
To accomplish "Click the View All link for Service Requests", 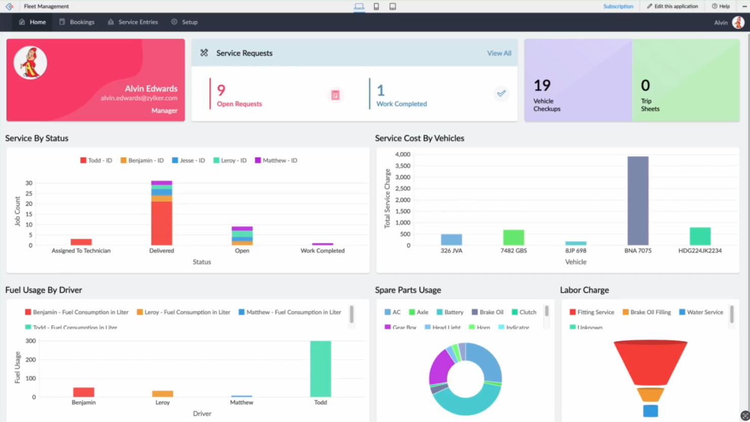I will click(499, 53).
